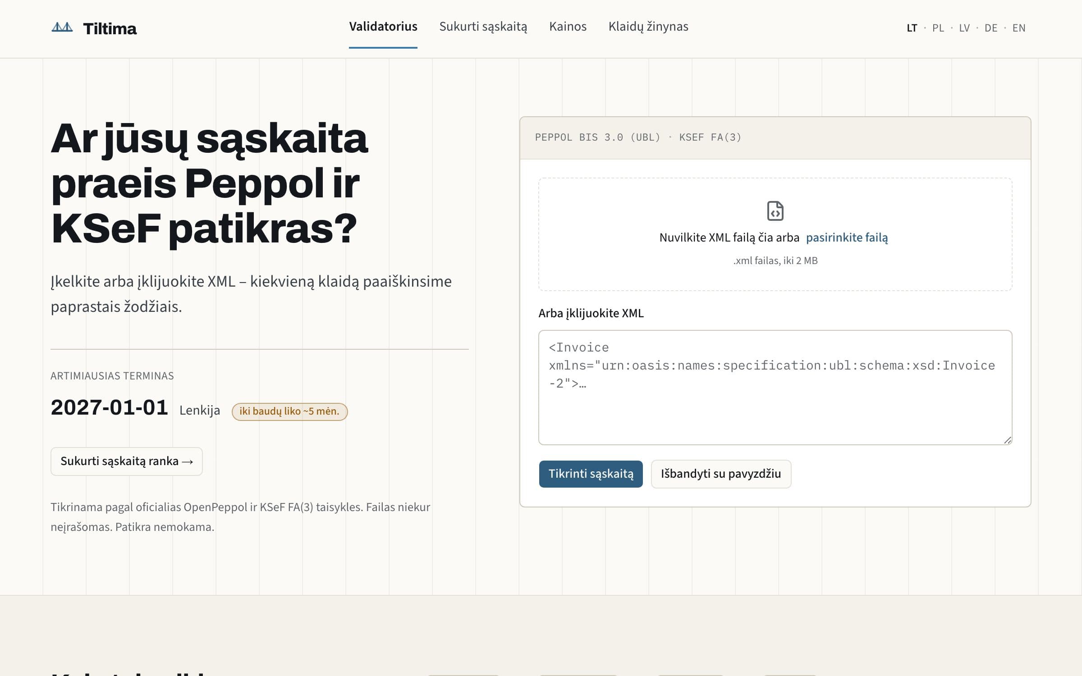Switch language to EN

1018,28
